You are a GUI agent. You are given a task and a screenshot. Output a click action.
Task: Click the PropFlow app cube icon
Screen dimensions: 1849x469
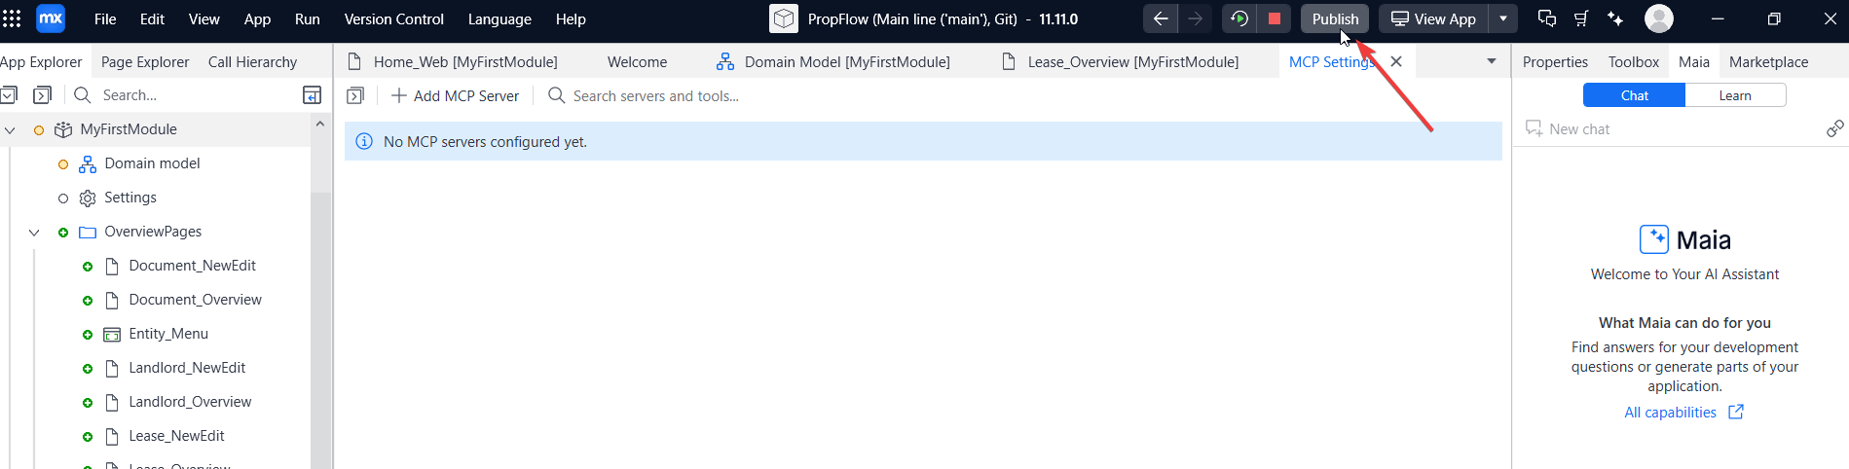[784, 18]
